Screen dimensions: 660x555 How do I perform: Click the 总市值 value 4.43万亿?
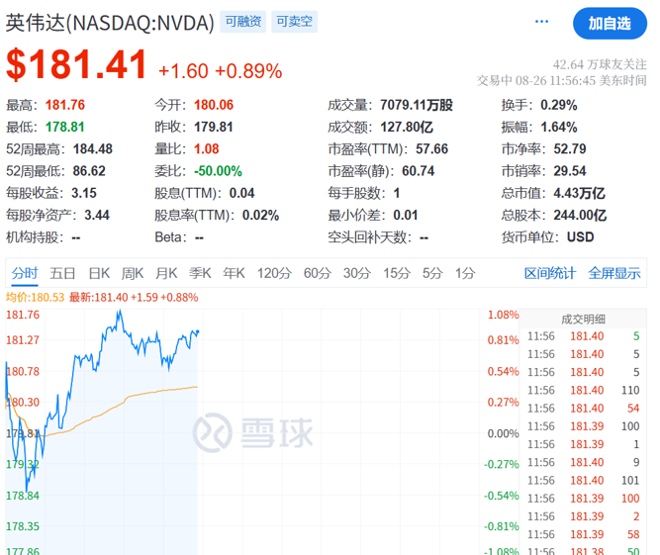(579, 193)
